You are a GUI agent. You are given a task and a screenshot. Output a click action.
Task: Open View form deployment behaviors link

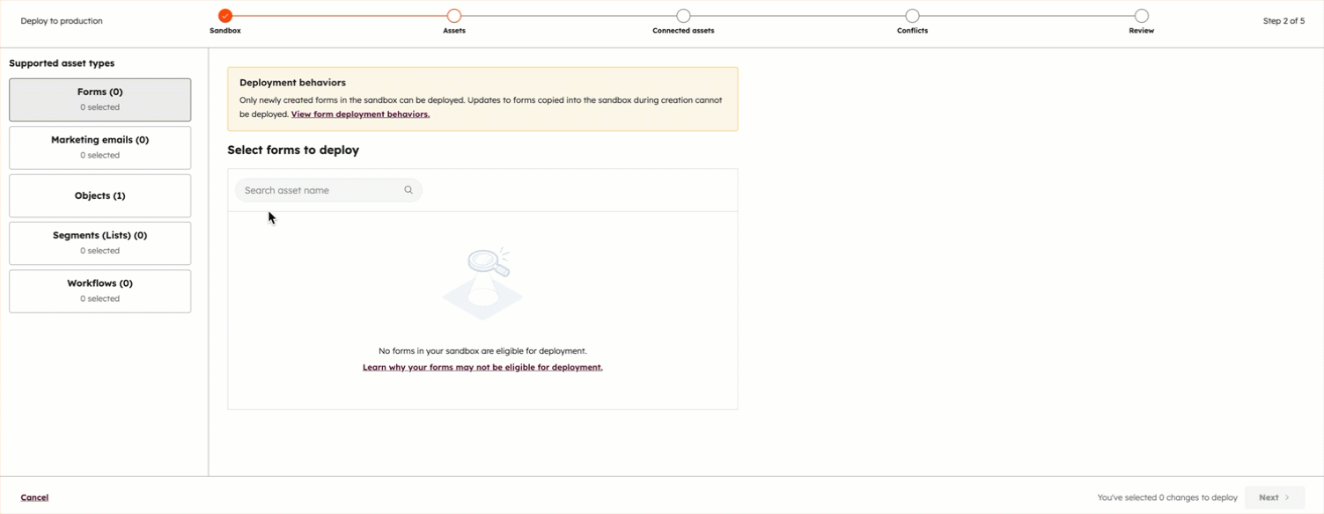[361, 114]
